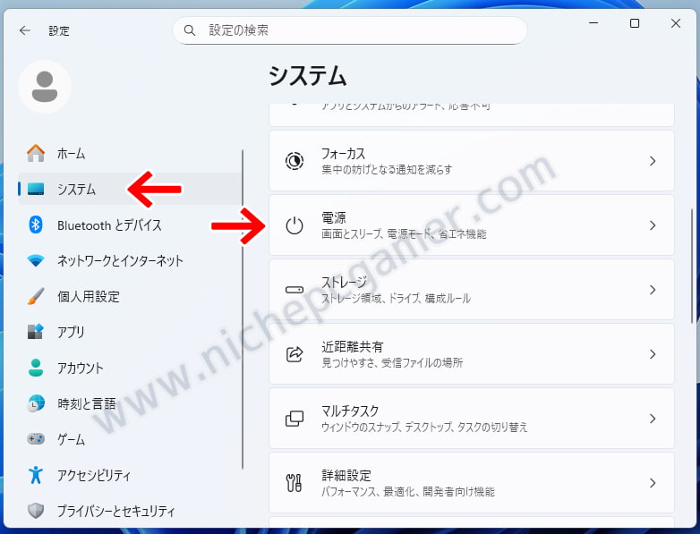Screen dimensions: 700x534
Task: Click the search magnifier icon
Action: point(190,30)
